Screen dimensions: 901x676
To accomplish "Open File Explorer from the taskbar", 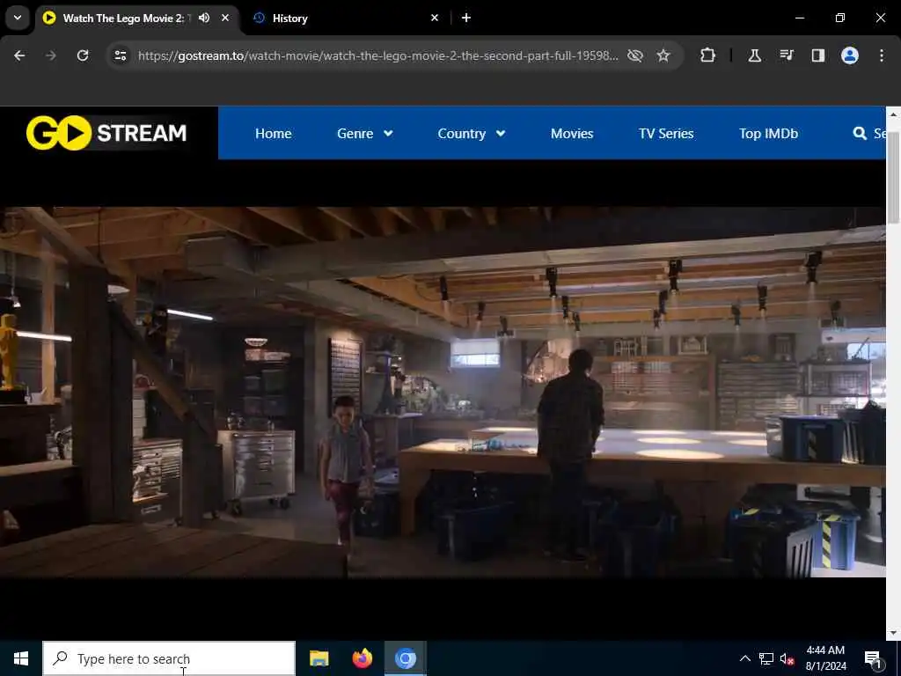I will coord(319,658).
